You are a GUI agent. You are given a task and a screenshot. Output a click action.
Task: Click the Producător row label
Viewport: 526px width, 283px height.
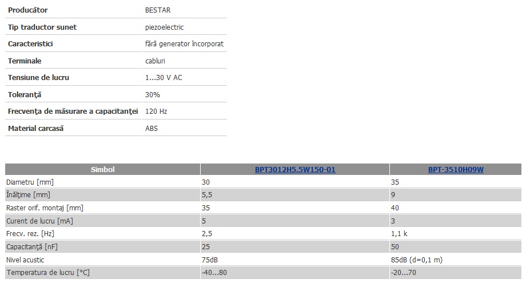28,10
